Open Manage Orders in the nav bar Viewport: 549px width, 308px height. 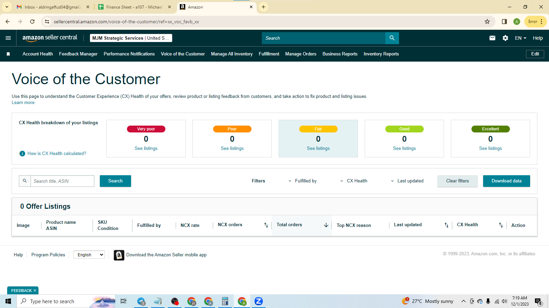tap(301, 54)
